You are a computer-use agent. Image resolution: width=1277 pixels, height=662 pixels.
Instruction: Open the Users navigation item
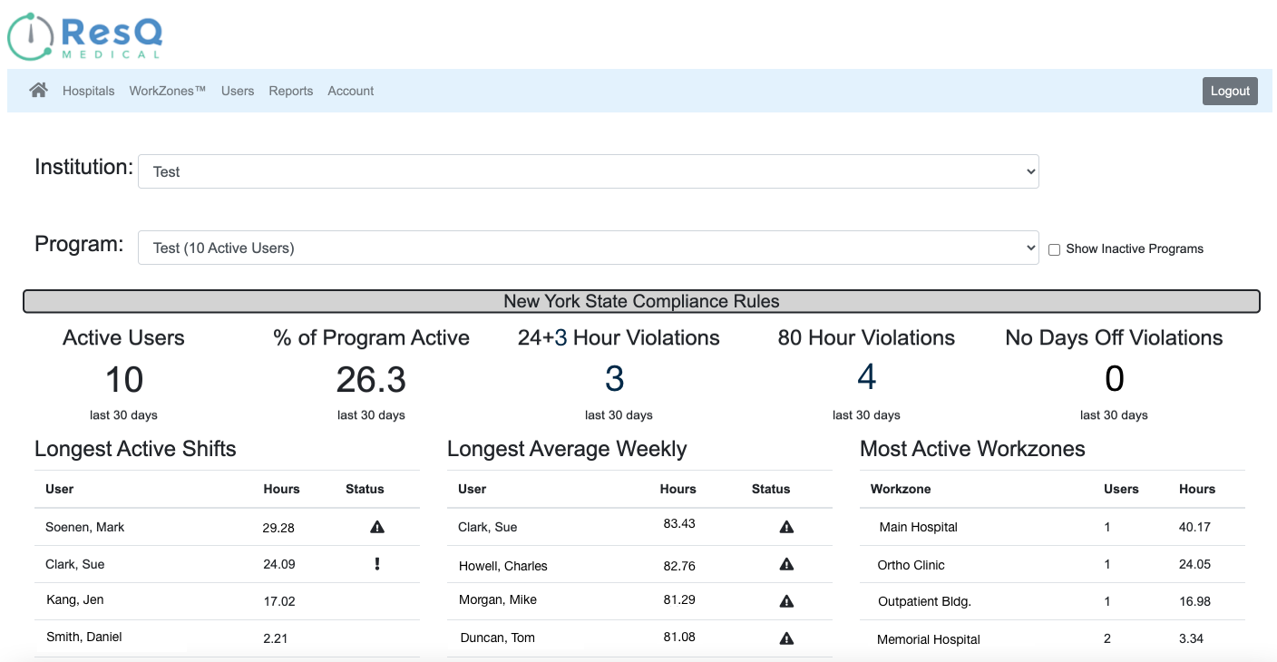point(238,91)
